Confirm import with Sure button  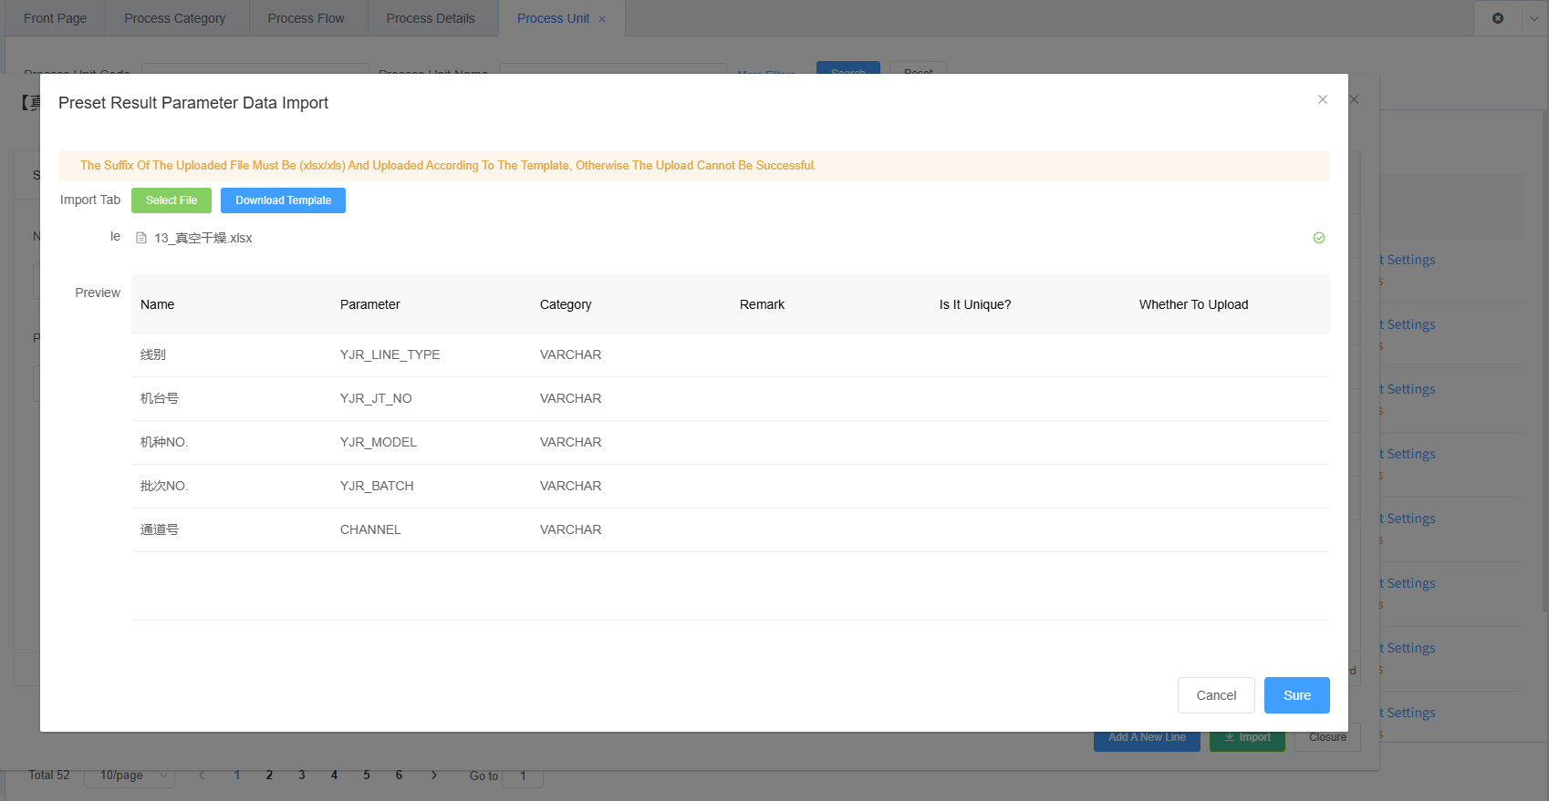1296,695
